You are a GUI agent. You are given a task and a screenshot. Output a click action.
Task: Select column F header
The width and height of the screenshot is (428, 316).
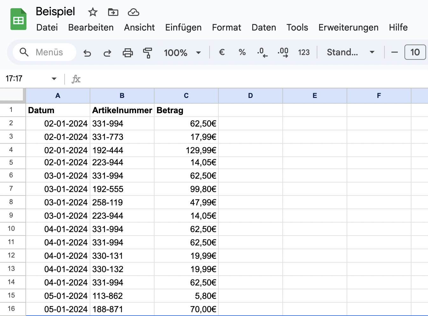point(379,96)
